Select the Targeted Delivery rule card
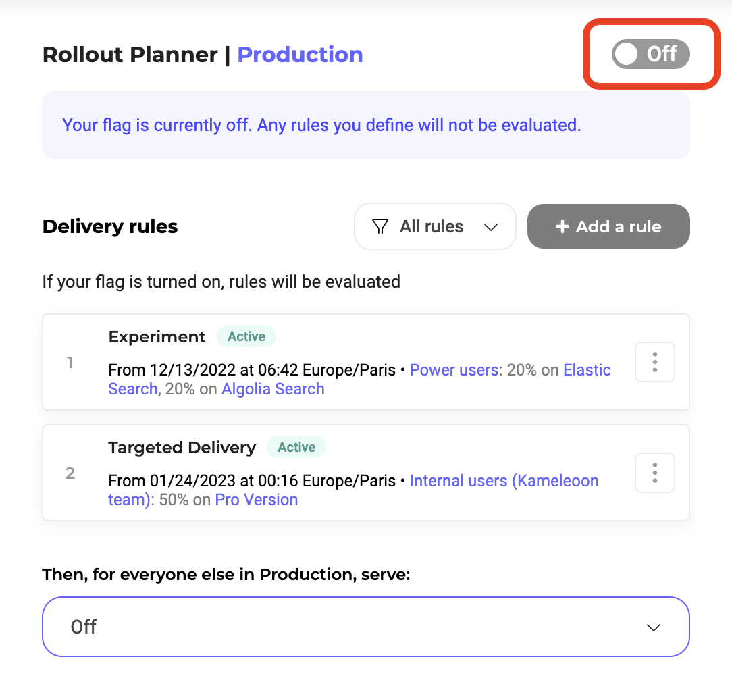The image size is (732, 697). pyautogui.click(x=338, y=473)
